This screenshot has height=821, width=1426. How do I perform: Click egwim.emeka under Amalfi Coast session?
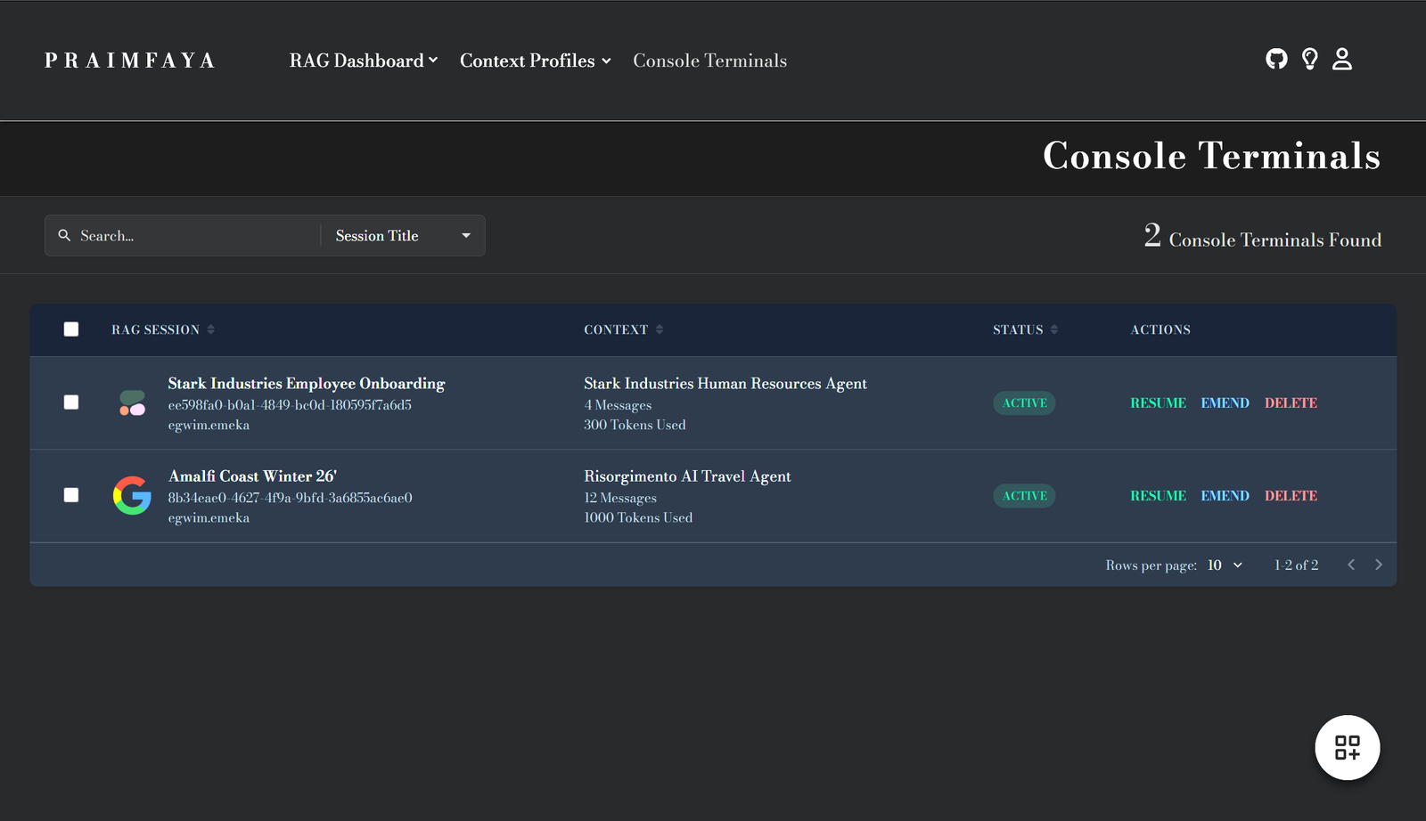click(209, 518)
